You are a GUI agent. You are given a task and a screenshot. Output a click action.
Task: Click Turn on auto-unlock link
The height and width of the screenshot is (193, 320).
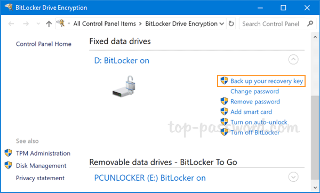[x=259, y=122]
